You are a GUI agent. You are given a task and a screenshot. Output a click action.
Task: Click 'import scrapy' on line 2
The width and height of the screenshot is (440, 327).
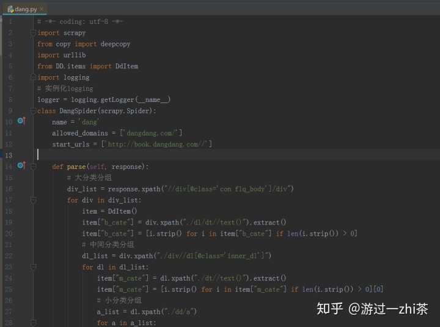coord(62,33)
